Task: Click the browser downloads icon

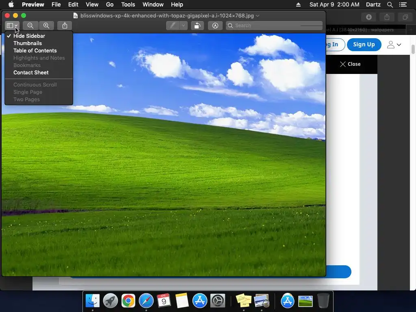Action: (369, 17)
